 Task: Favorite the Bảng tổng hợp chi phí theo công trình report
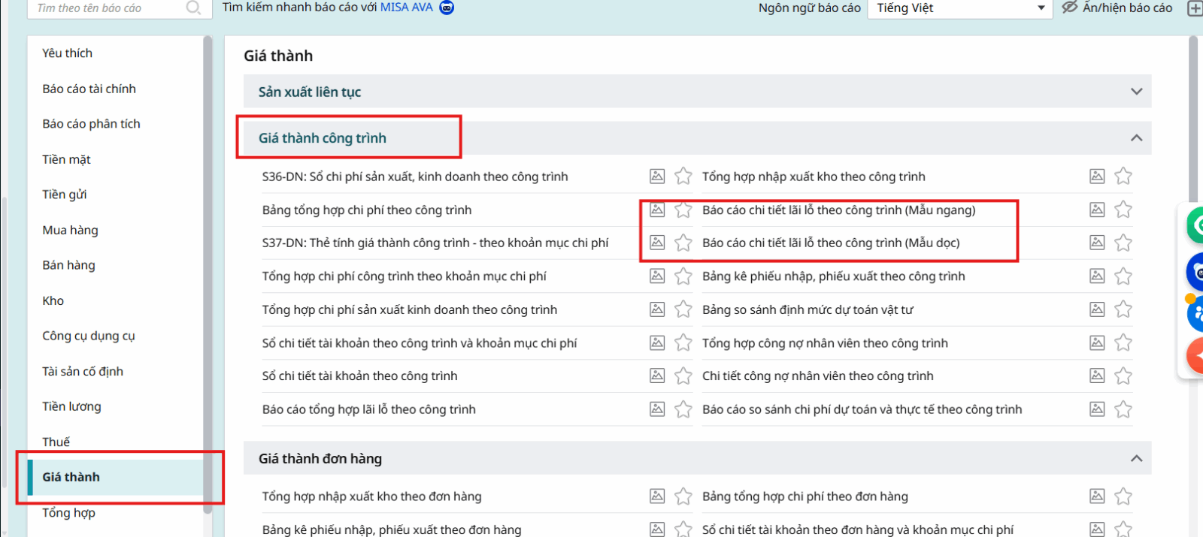pos(683,210)
